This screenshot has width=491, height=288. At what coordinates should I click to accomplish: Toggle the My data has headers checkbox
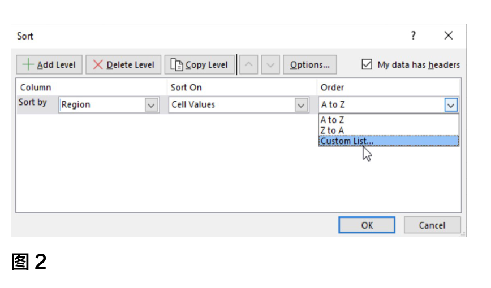click(x=367, y=65)
